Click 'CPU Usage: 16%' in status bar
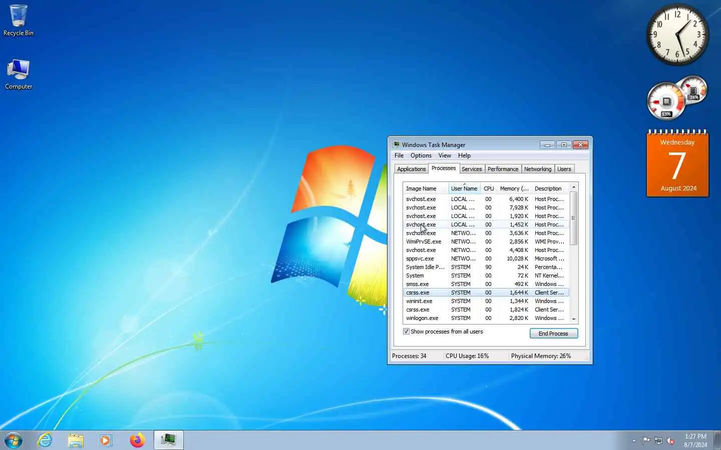The height and width of the screenshot is (450, 721). pyautogui.click(x=467, y=356)
